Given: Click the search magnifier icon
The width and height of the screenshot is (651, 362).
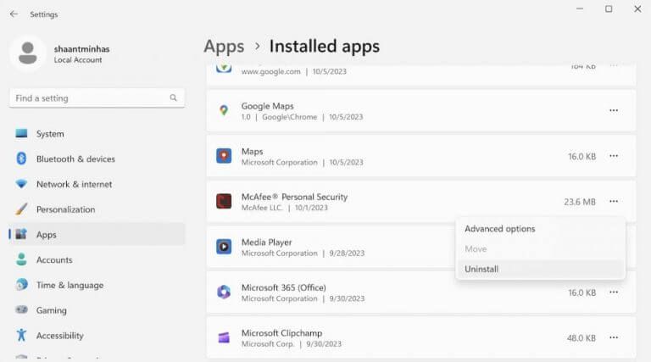Looking at the screenshot, I should click(173, 98).
